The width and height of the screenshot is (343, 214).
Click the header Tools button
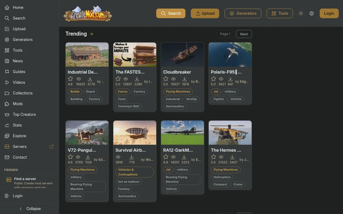(x=279, y=13)
